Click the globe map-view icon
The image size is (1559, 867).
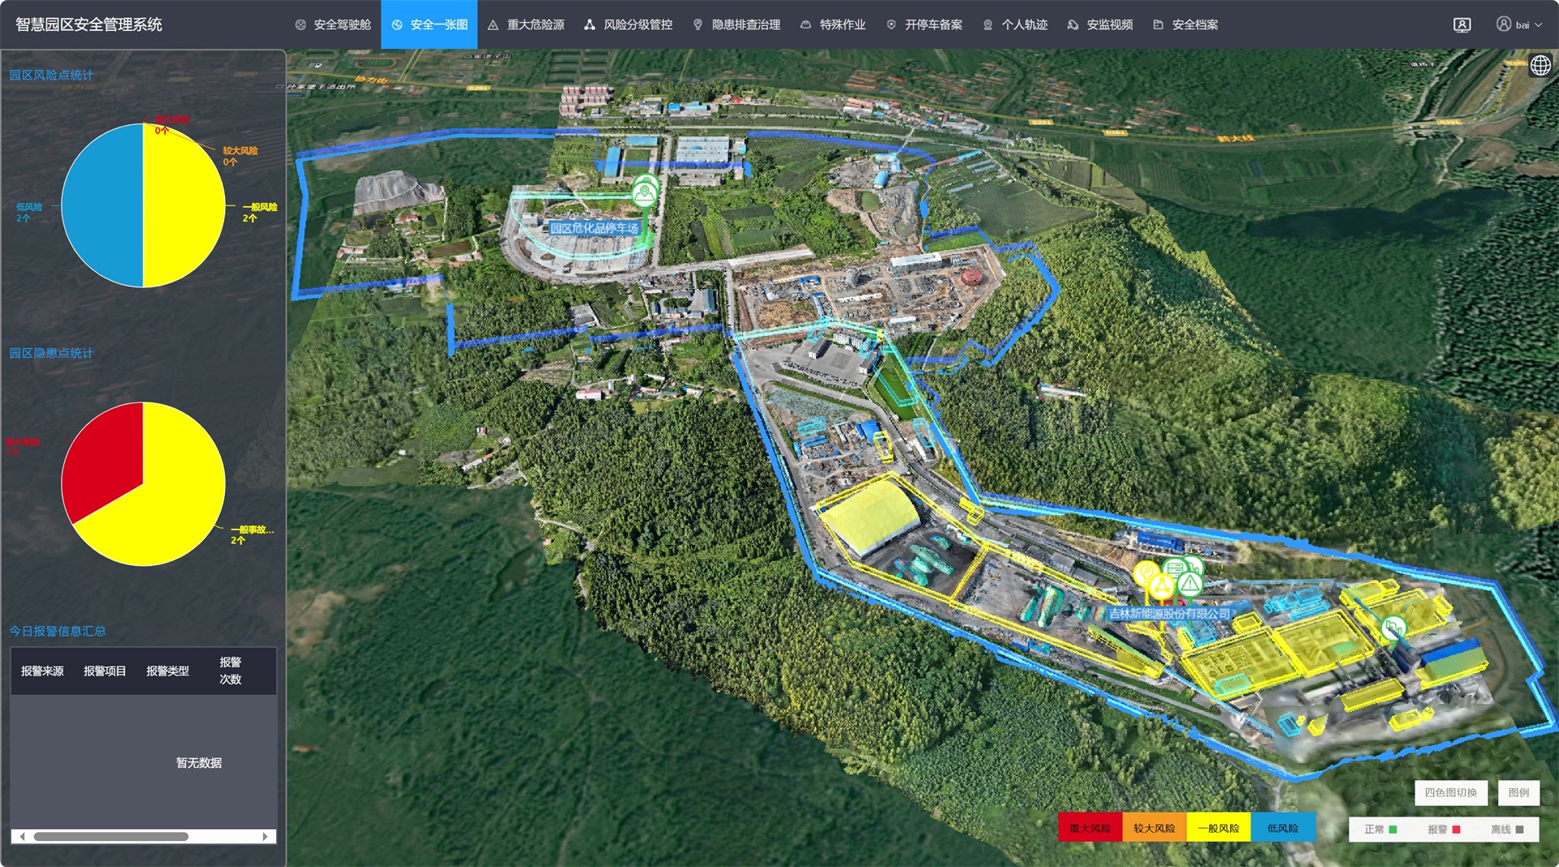(x=1540, y=65)
